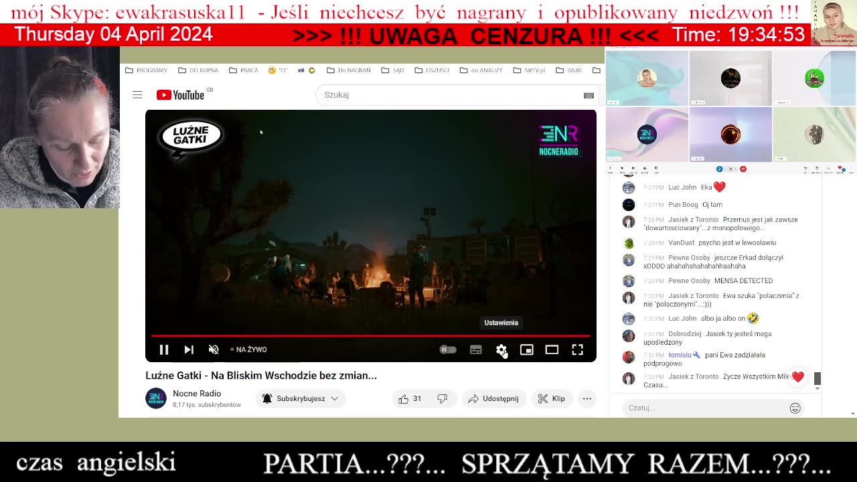The image size is (857, 482).
Task: Dislike the video
Action: click(x=442, y=398)
